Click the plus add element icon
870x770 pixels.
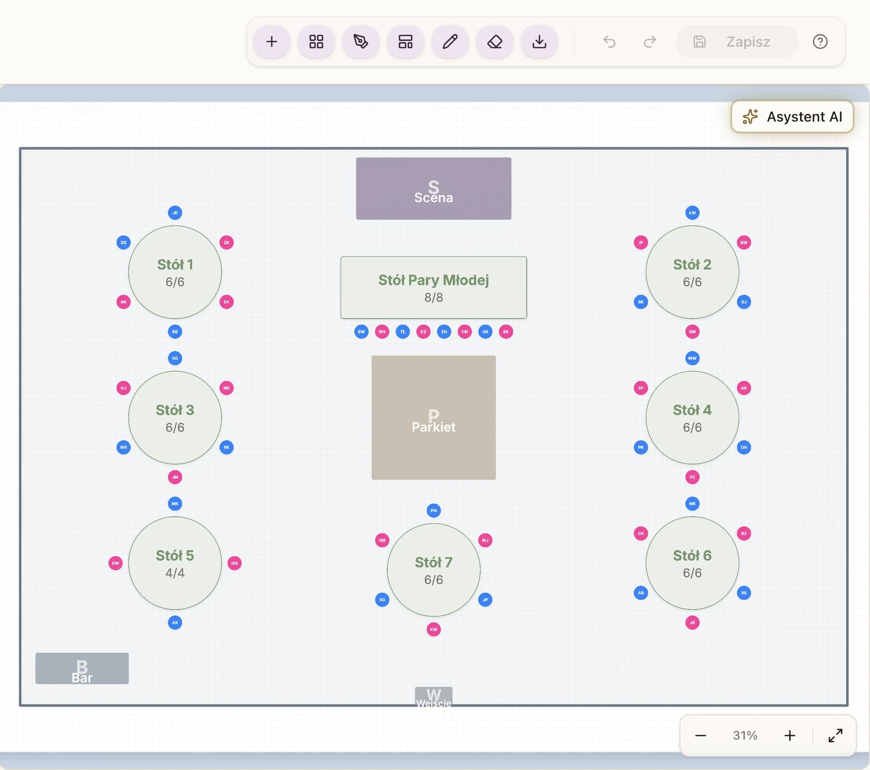point(272,42)
